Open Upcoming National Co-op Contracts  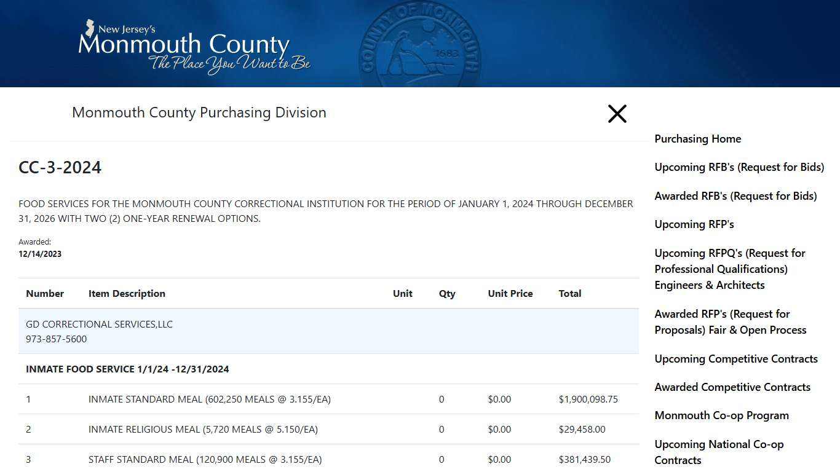719,452
